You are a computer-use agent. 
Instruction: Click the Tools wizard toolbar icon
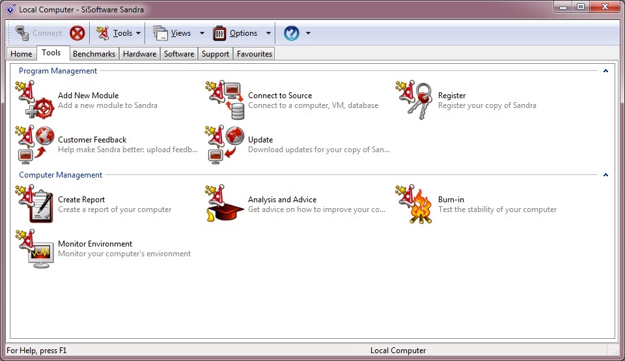(x=102, y=33)
